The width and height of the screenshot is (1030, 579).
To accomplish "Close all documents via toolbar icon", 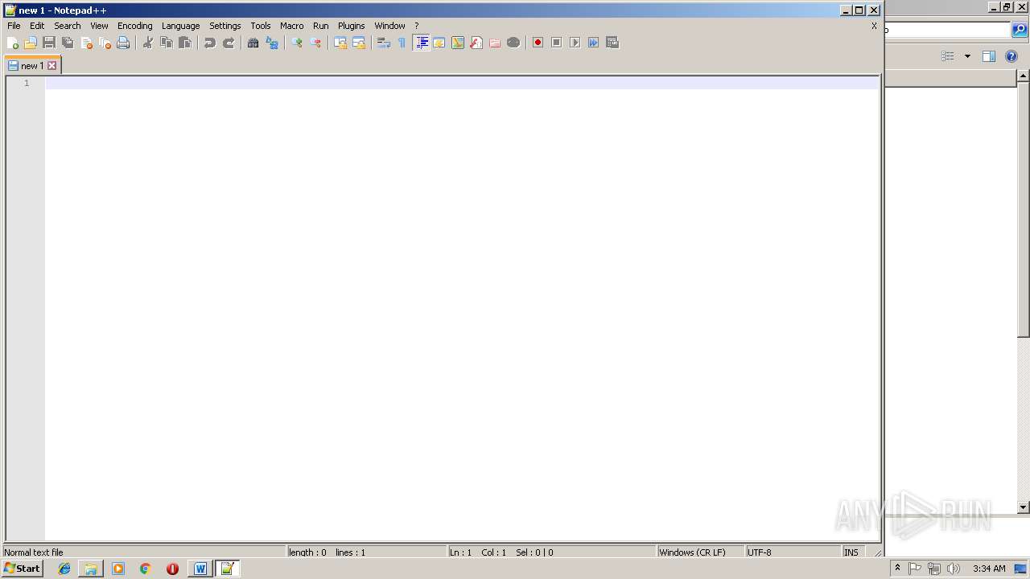I will tap(105, 43).
